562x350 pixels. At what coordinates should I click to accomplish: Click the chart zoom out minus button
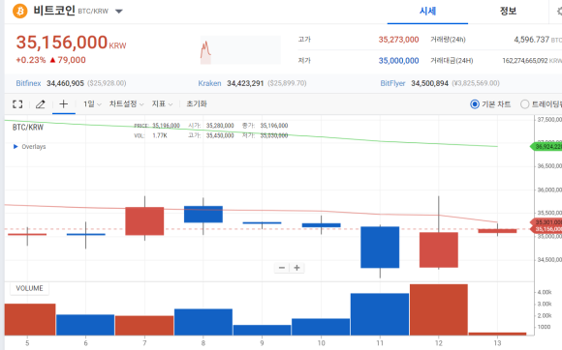pyautogui.click(x=282, y=268)
